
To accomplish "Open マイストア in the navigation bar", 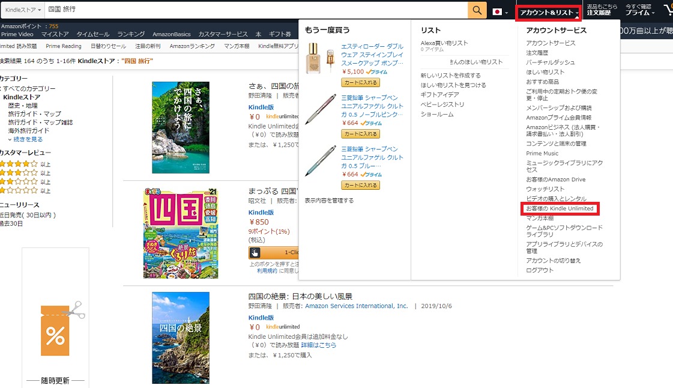I will tap(55, 34).
